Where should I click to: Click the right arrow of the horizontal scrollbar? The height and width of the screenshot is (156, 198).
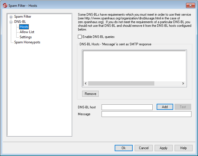tap(183, 84)
